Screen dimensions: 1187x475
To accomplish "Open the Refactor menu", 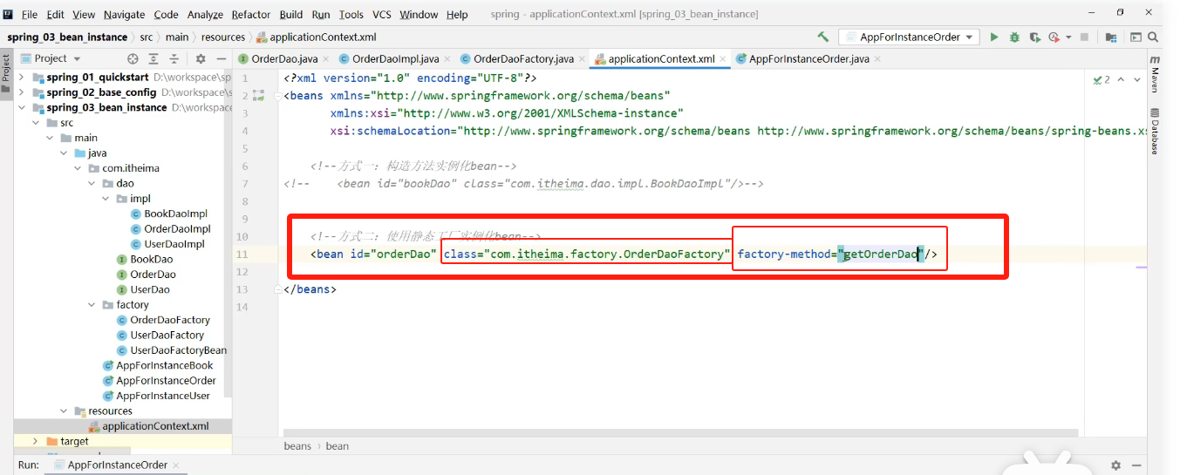I will click(251, 15).
